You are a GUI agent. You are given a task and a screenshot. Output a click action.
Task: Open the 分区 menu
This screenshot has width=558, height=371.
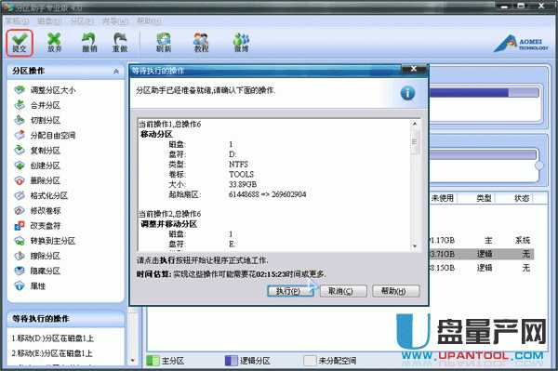point(82,21)
